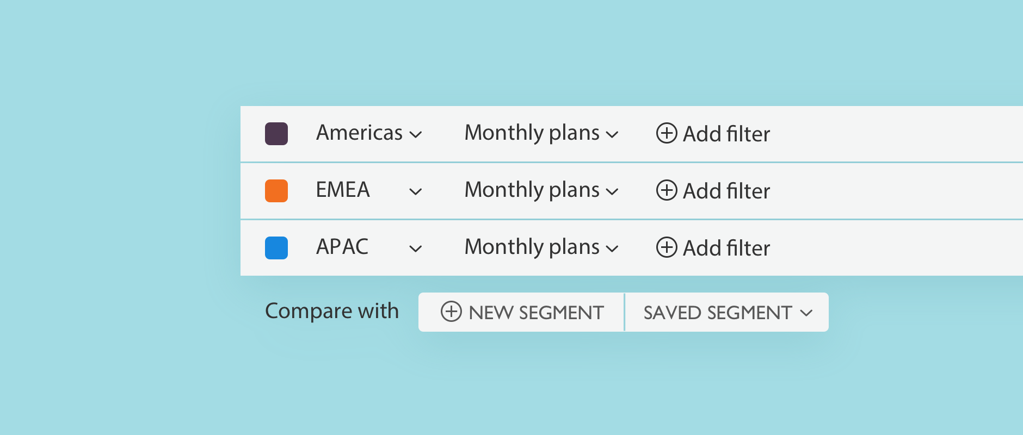Click the Add filter plus icon for Americas
This screenshot has height=435, width=1023.
(x=666, y=134)
